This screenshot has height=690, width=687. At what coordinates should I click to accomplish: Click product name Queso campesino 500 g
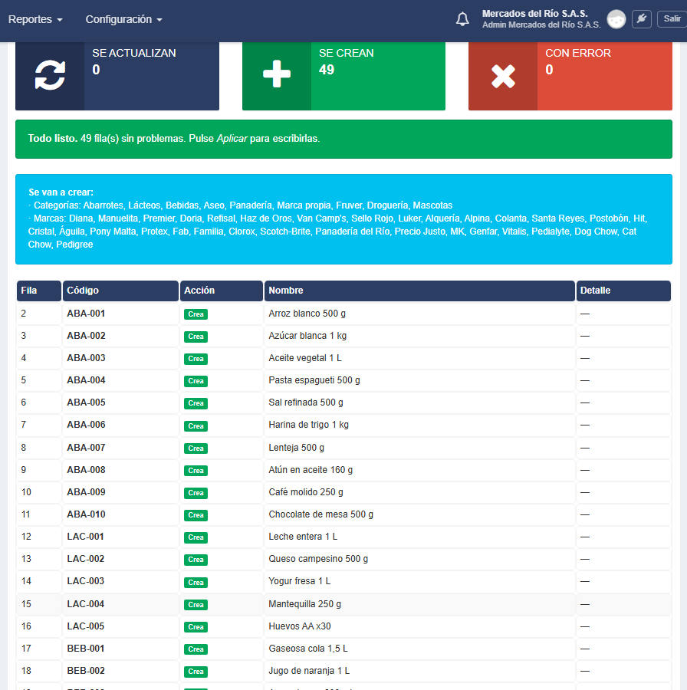(318, 559)
